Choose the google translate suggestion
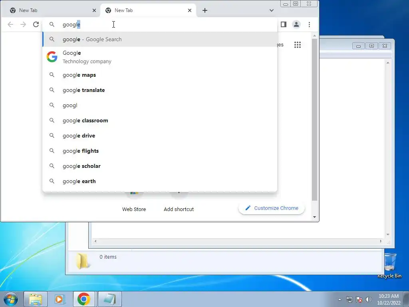The height and width of the screenshot is (307, 409). [x=160, y=90]
